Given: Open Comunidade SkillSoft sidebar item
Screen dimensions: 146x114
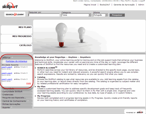Looking at the screenshot, I should tap(16, 91).
